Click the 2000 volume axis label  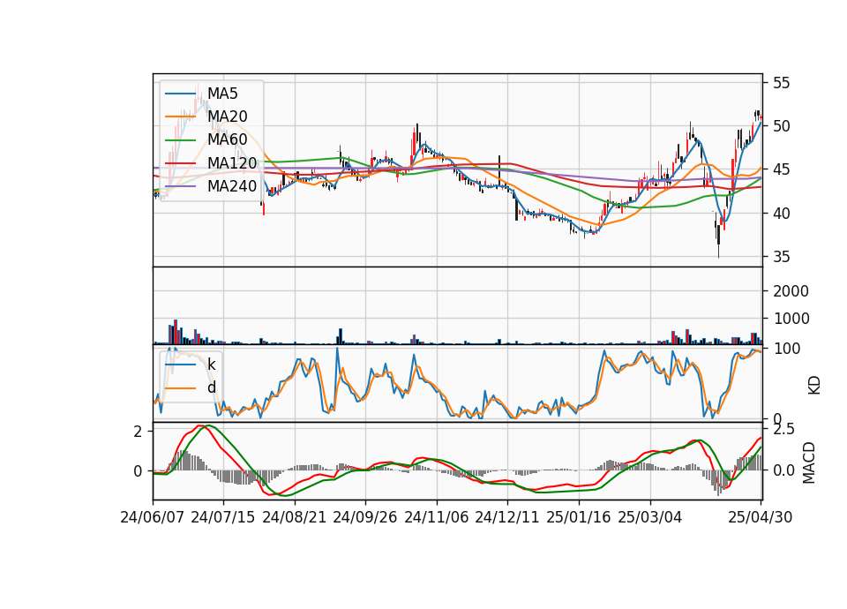pos(791,291)
